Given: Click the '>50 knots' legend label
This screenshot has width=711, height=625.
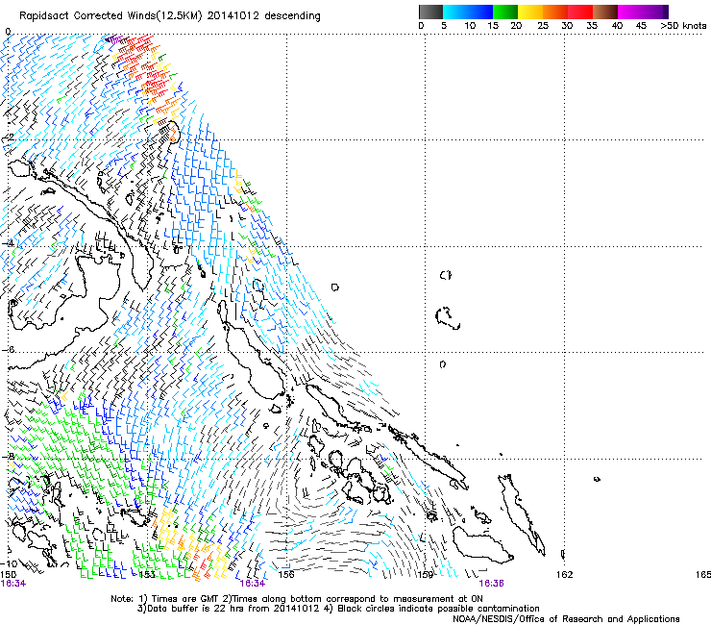Looking at the screenshot, I should pyautogui.click(x=683, y=26).
